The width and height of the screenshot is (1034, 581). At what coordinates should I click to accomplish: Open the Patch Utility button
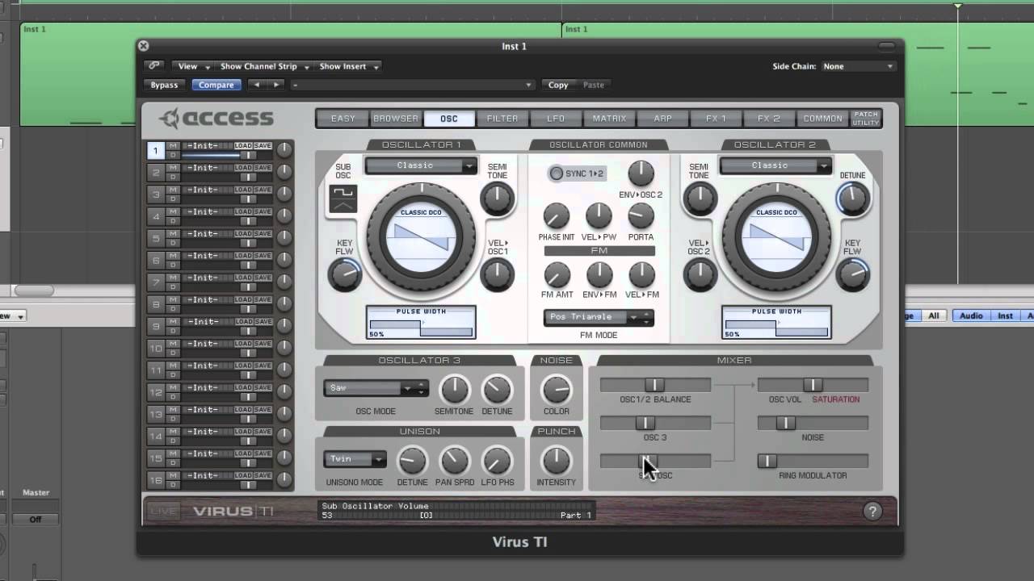[x=865, y=119]
